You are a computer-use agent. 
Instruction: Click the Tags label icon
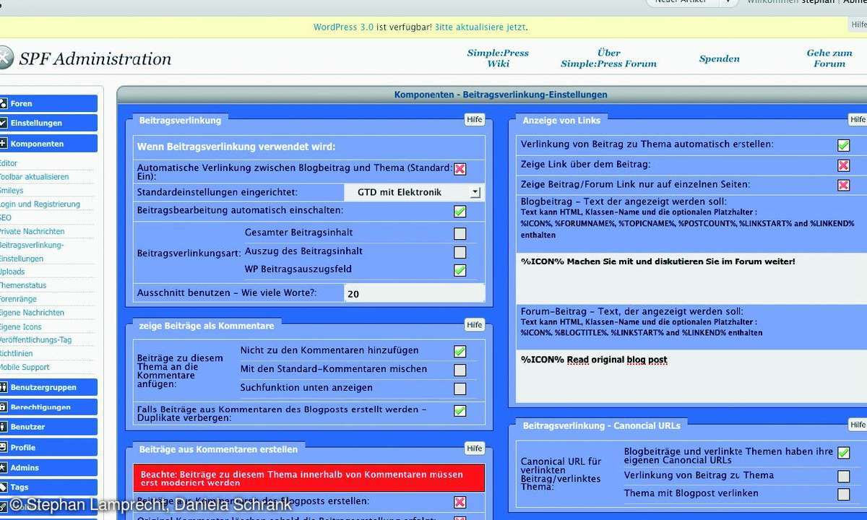click(3, 487)
